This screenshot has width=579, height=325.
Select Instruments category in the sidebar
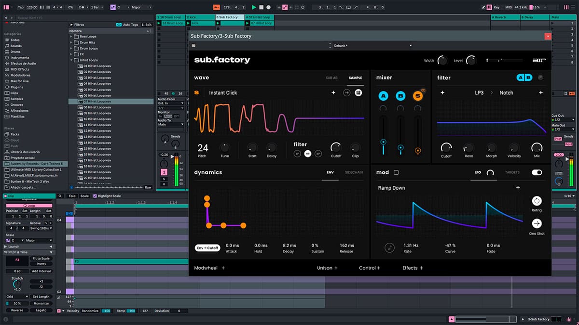coord(20,57)
